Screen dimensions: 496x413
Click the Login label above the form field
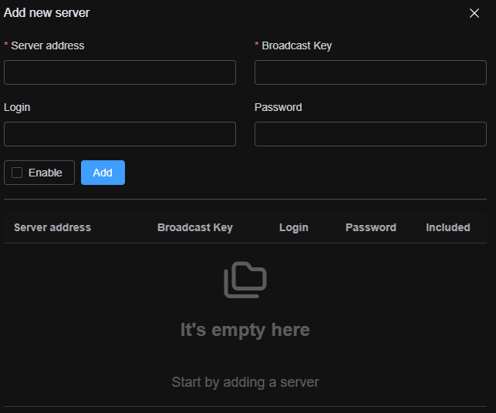click(17, 107)
